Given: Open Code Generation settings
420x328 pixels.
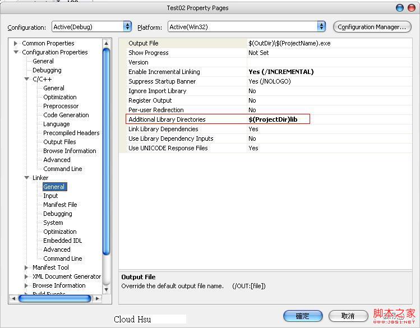Looking at the screenshot, I should [x=66, y=115].
